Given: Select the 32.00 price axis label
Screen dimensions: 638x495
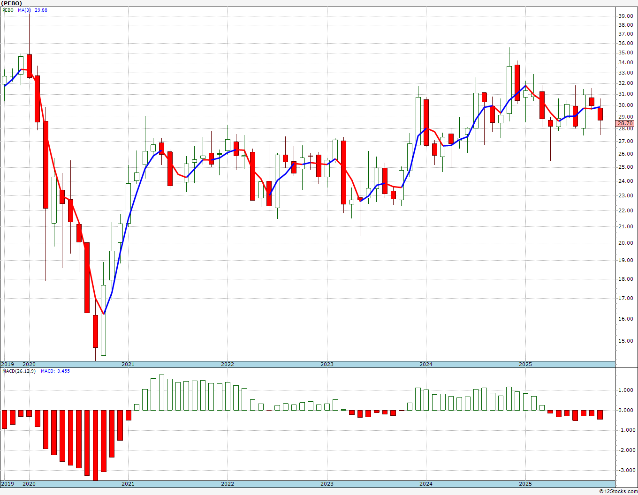Looking at the screenshot, I should pyautogui.click(x=625, y=83).
